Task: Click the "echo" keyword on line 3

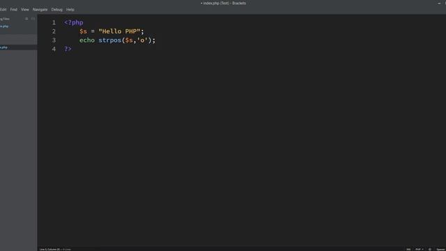Action: point(87,40)
